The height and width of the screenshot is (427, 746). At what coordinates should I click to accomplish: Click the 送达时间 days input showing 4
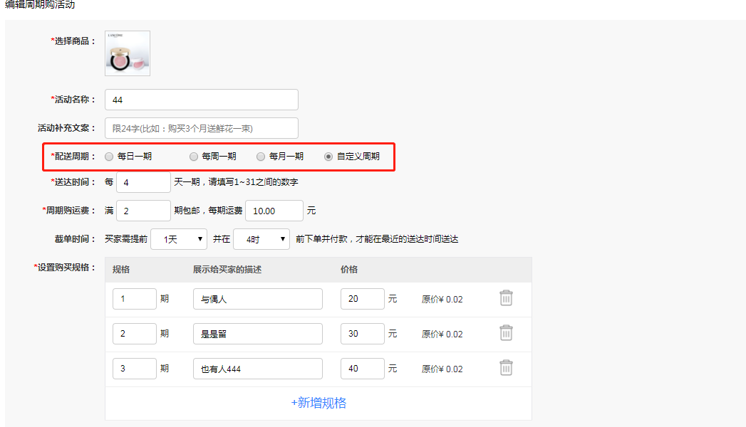point(143,182)
